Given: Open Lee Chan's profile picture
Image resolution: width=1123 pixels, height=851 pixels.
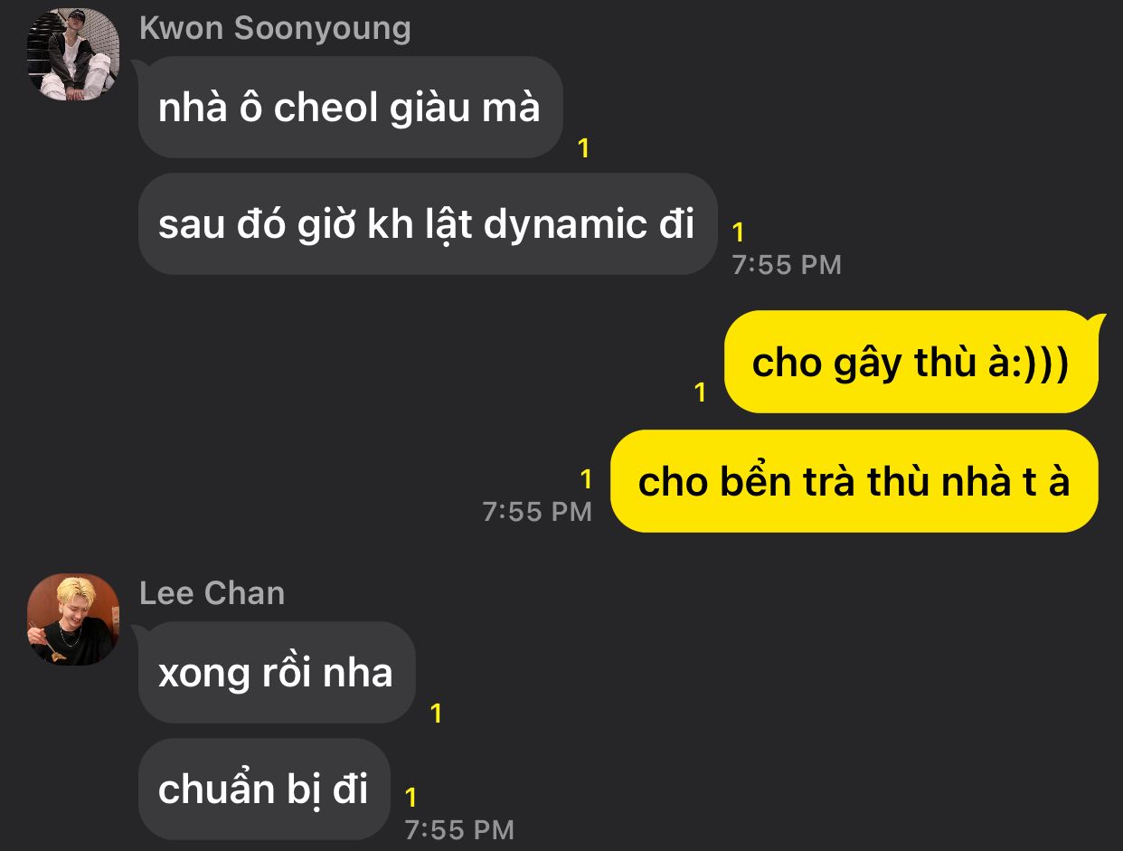Looking at the screenshot, I should 73,619.
